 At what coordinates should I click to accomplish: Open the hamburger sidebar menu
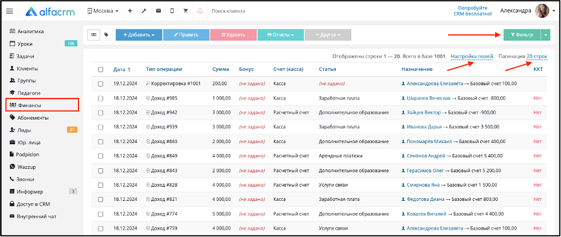(x=10, y=11)
